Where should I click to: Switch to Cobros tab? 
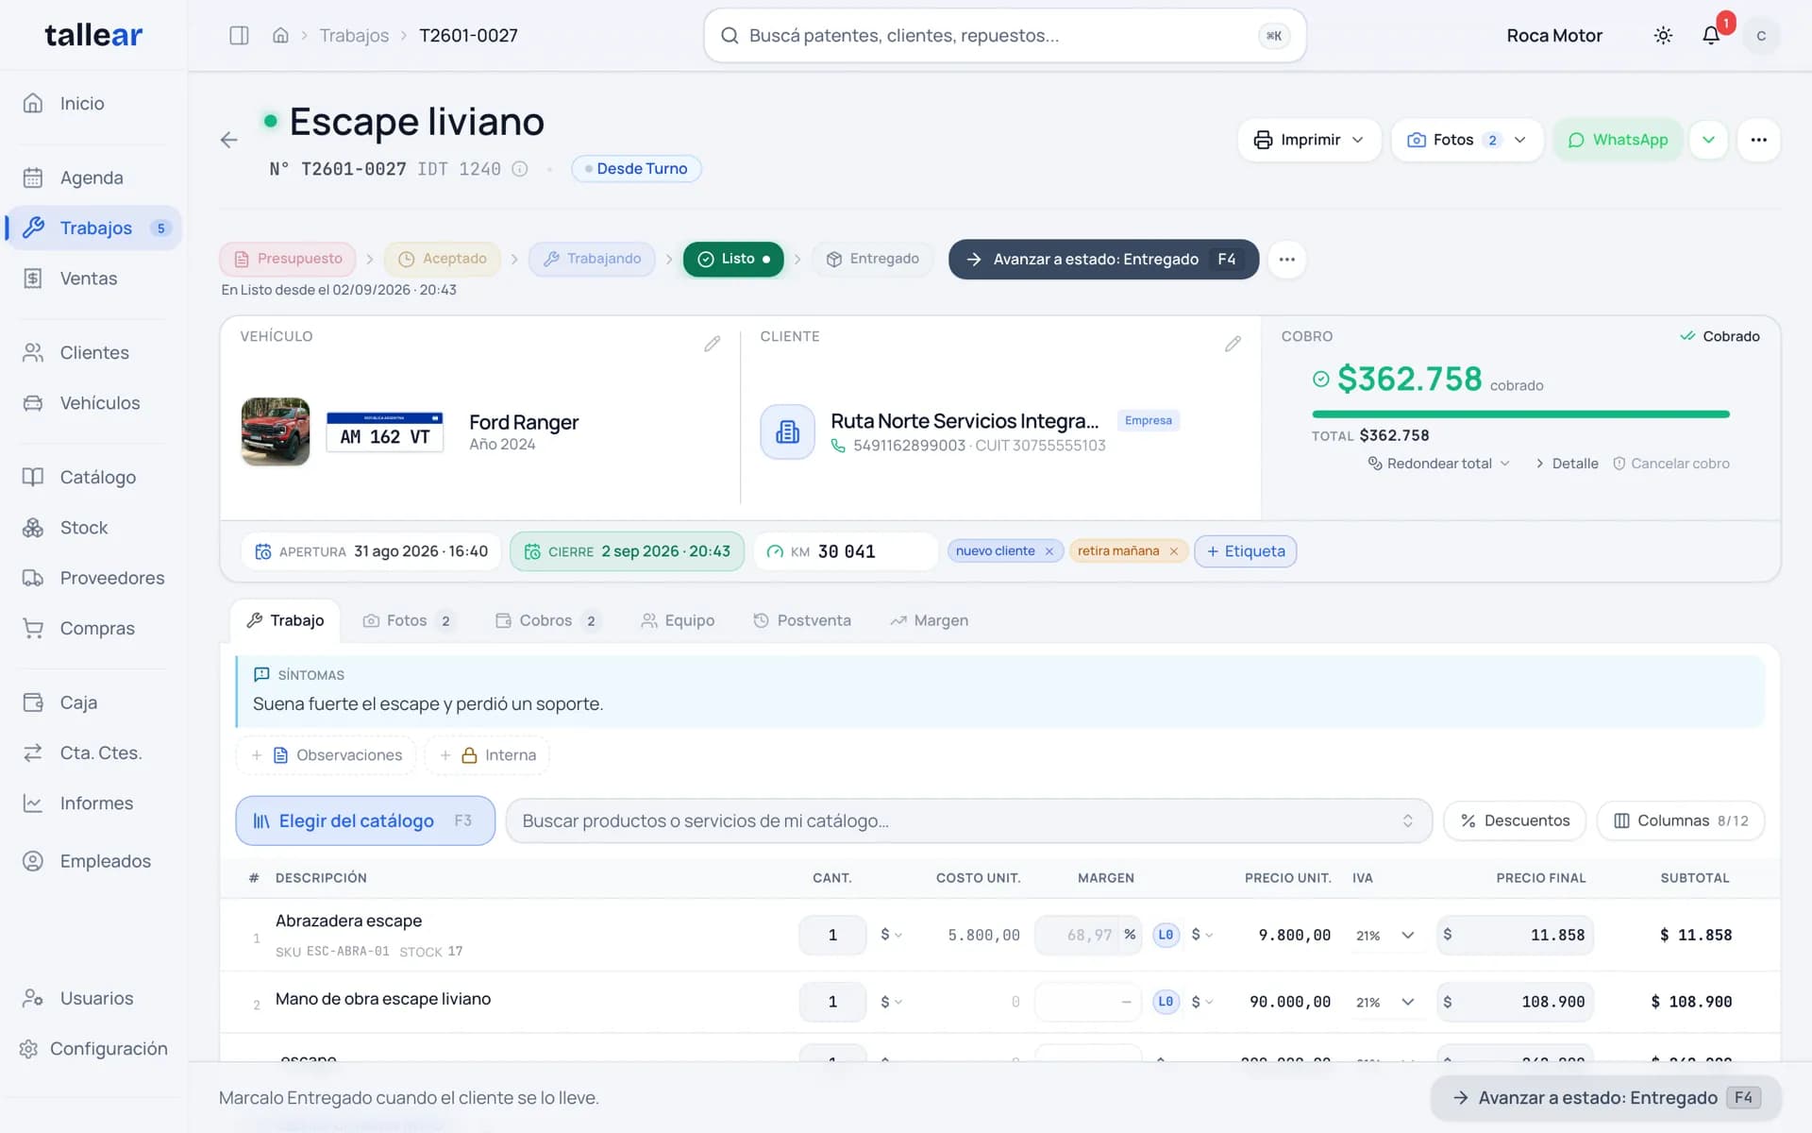547,620
